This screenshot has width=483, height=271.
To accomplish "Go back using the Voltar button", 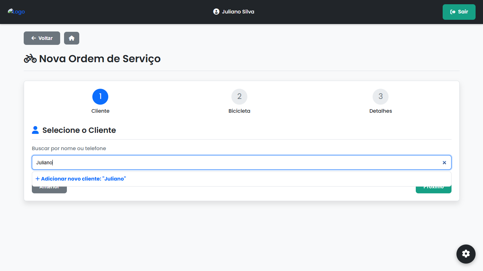I will (42, 38).
